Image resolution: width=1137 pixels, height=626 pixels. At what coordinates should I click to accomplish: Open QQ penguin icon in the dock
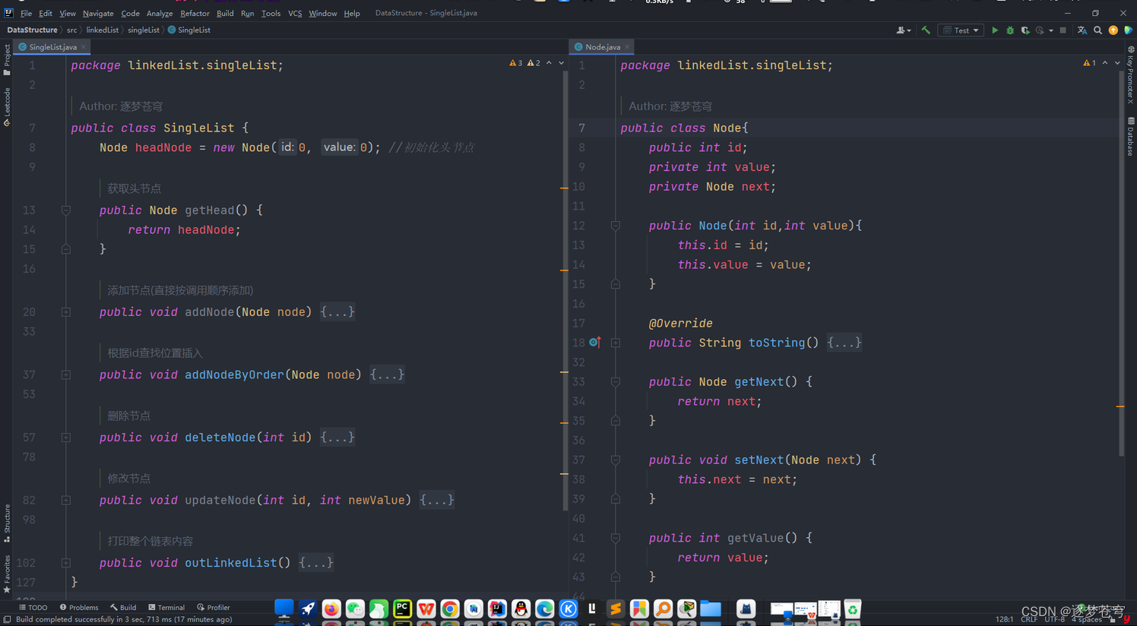(521, 609)
